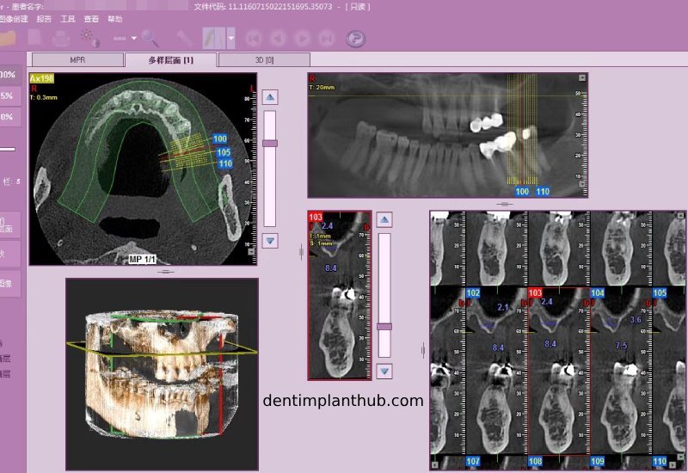
Task: Click the thumbnail grid's bottom-left scroll arrow
Action: (435, 464)
